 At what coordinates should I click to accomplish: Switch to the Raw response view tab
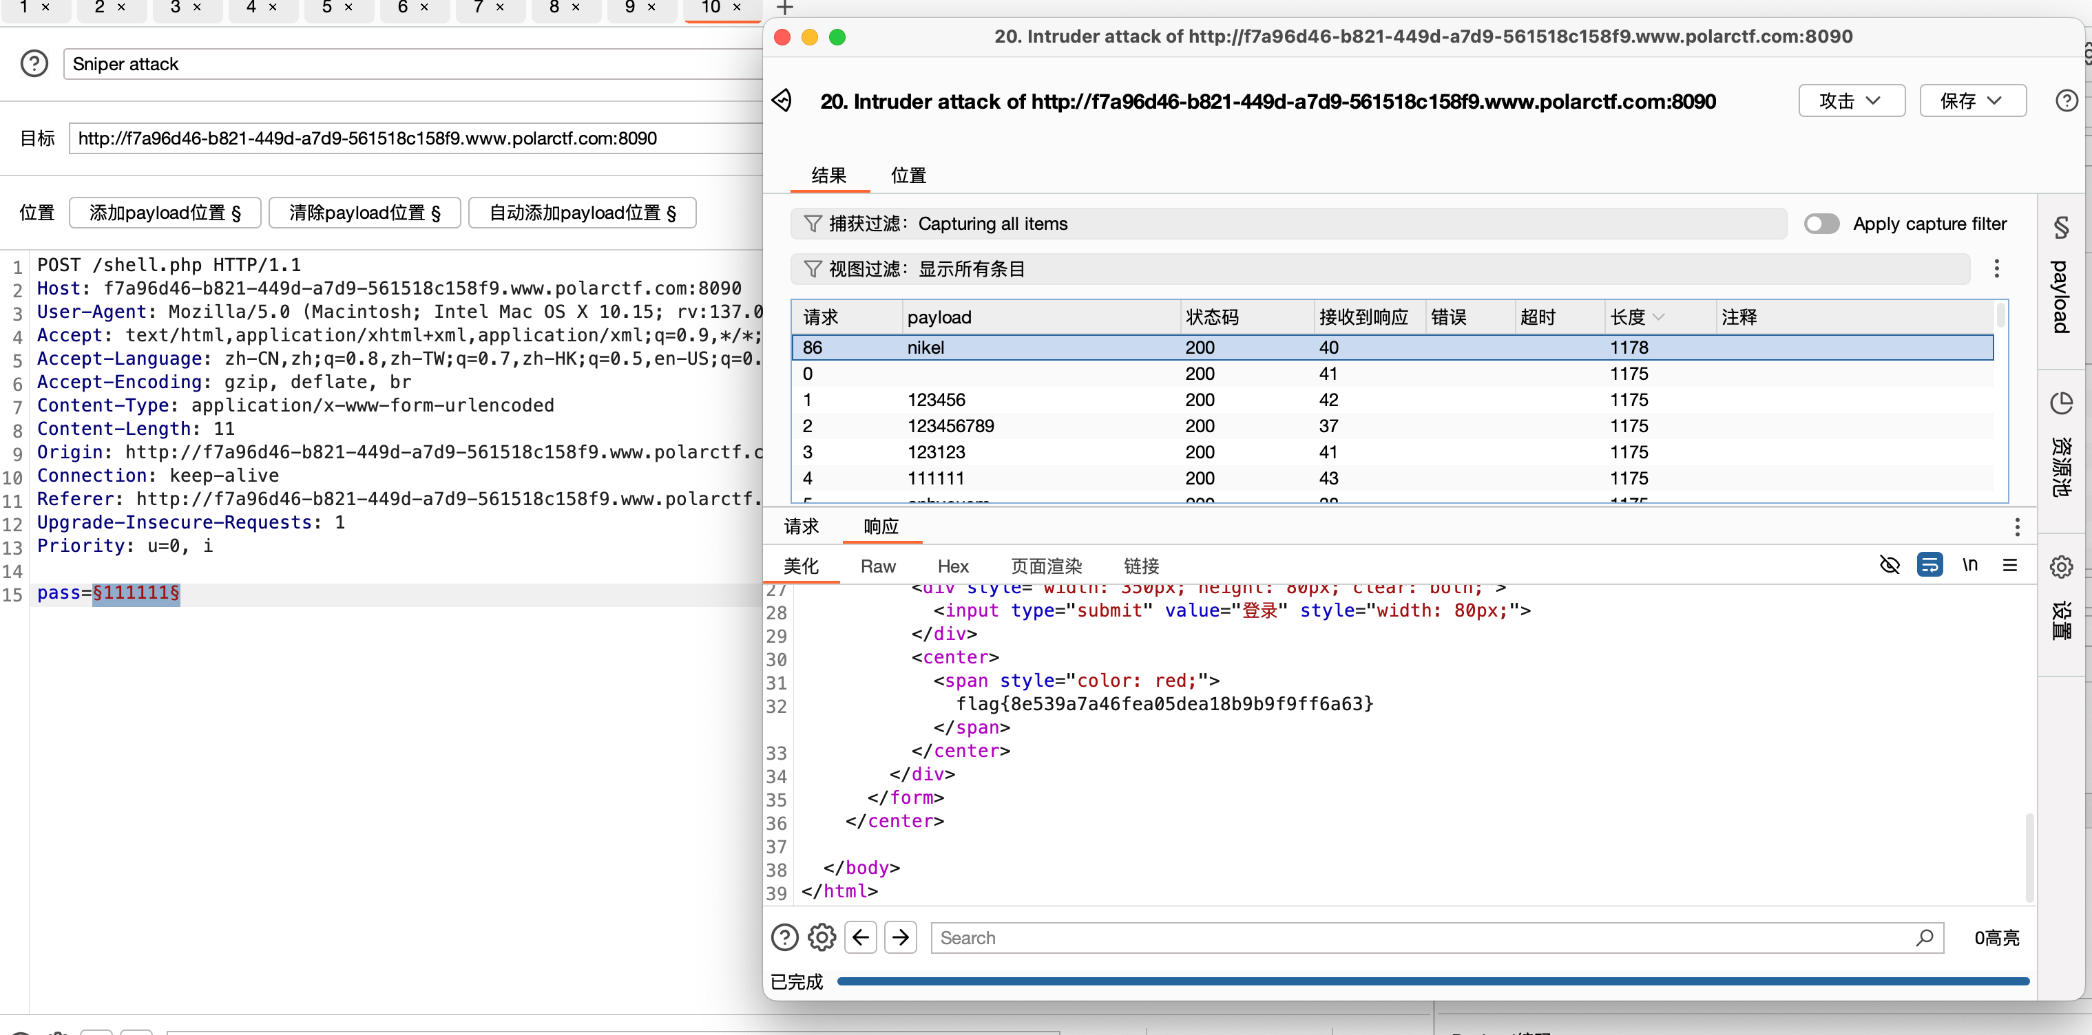click(x=878, y=566)
